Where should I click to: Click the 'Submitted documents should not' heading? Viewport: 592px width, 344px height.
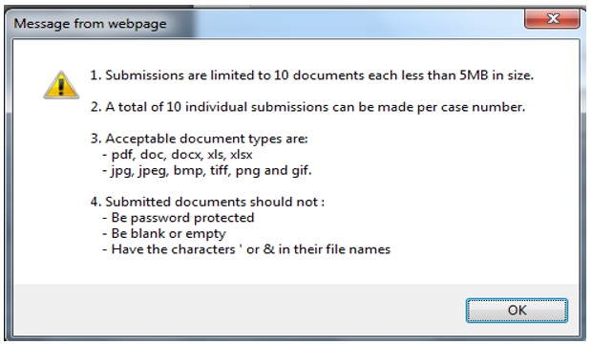[x=207, y=202]
